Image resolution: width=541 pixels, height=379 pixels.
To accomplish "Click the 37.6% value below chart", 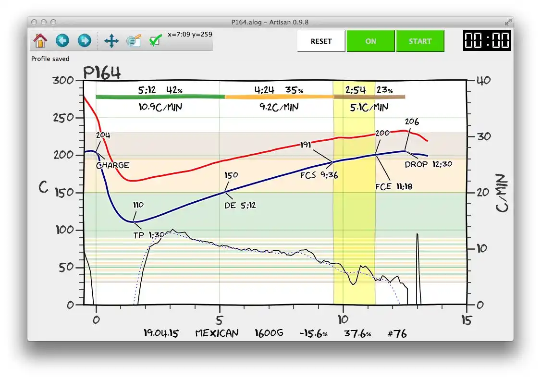I will (357, 333).
